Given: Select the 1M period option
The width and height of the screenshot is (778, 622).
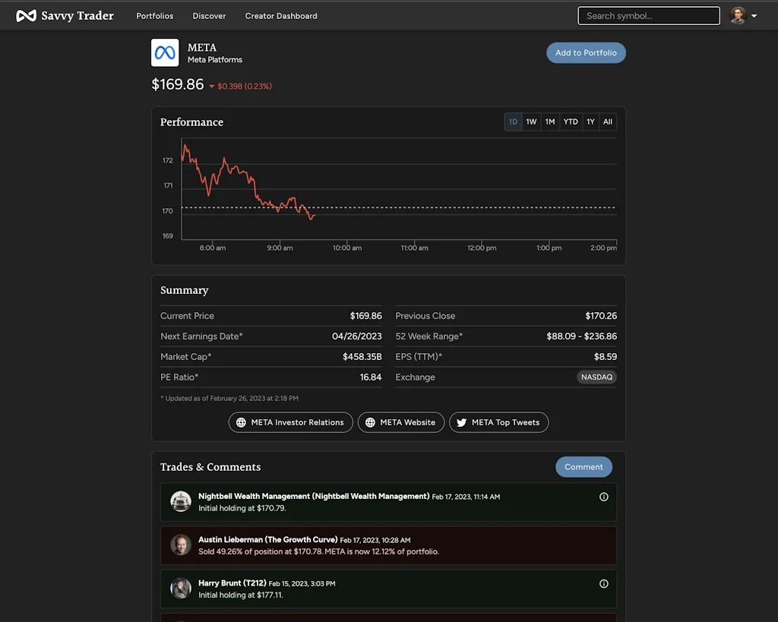Looking at the screenshot, I should [x=550, y=122].
